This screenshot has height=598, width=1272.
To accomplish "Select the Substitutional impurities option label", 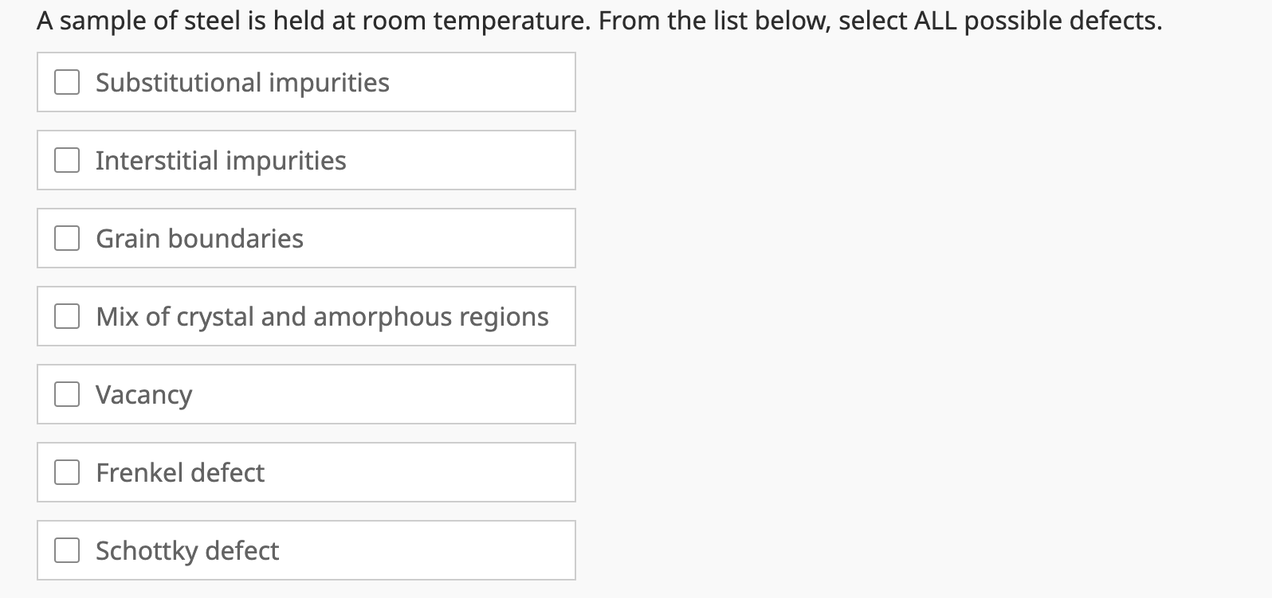I will click(241, 81).
